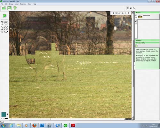
Task: Open Firefox from the taskbar
Action: [x=34, y=125]
